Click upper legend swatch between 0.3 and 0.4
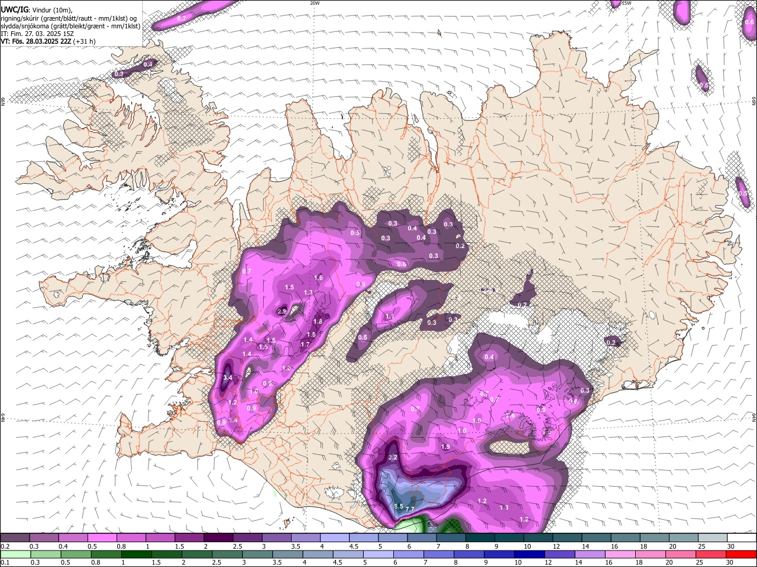 [x=44, y=537]
